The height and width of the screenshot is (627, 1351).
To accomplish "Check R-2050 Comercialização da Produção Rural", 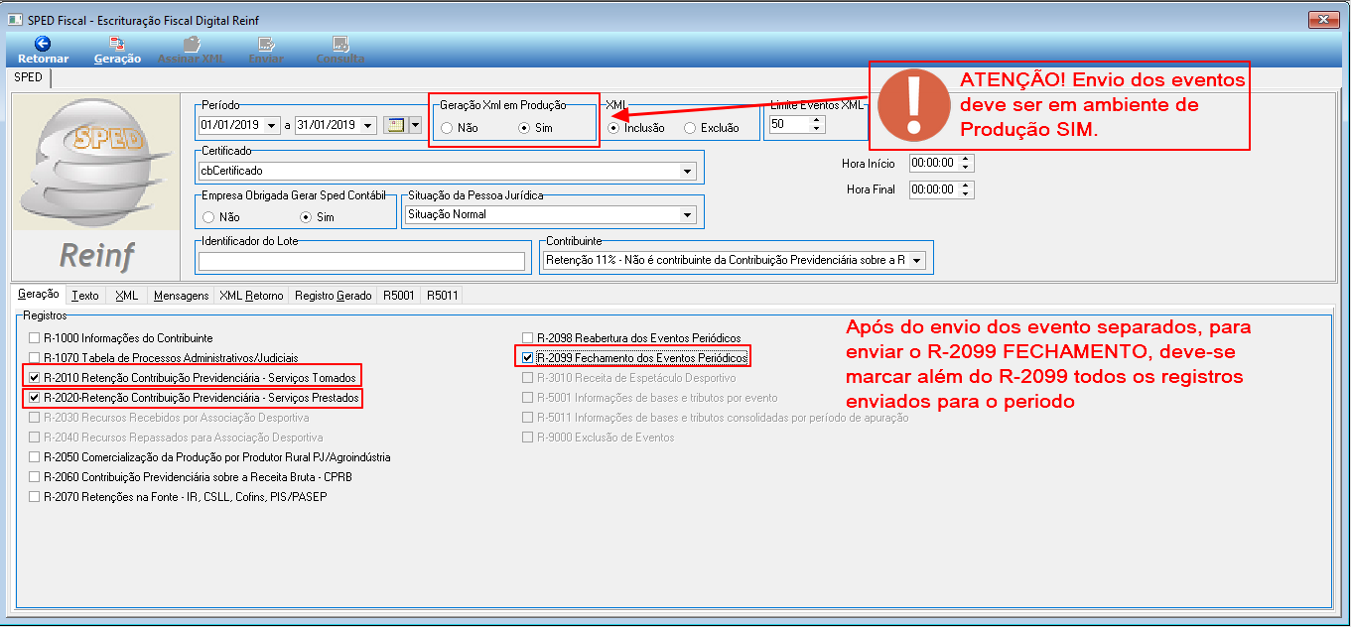I will (x=35, y=457).
